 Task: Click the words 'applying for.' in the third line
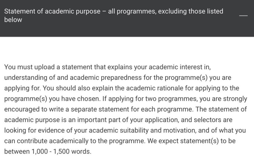click(x=22, y=88)
